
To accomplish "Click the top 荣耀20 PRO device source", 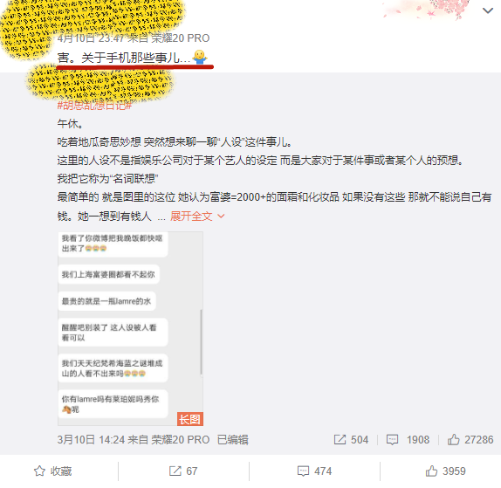I will tap(180, 38).
